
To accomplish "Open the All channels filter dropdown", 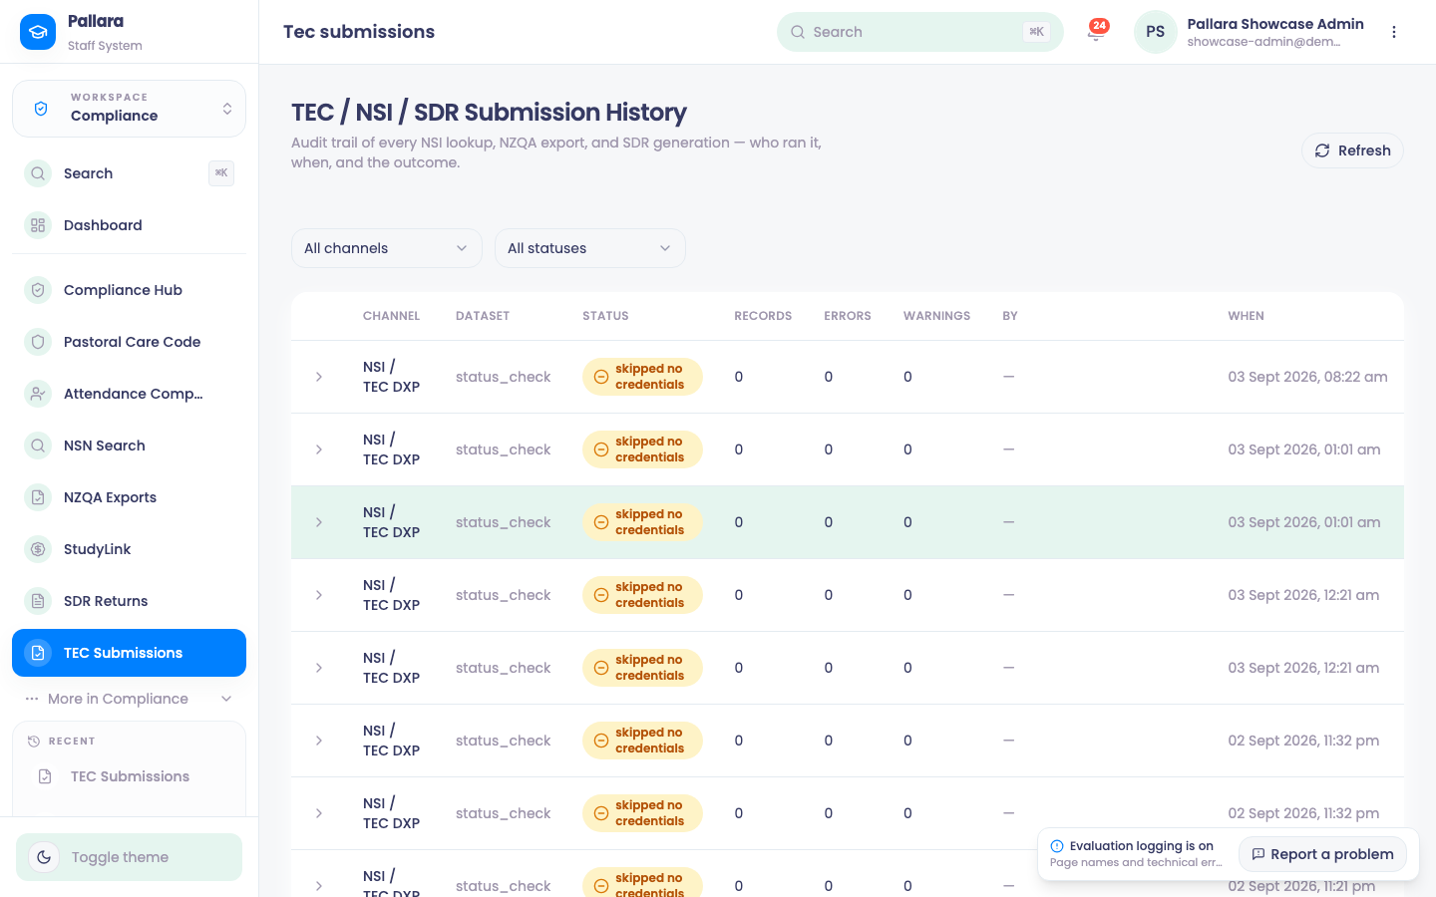I will click(387, 248).
